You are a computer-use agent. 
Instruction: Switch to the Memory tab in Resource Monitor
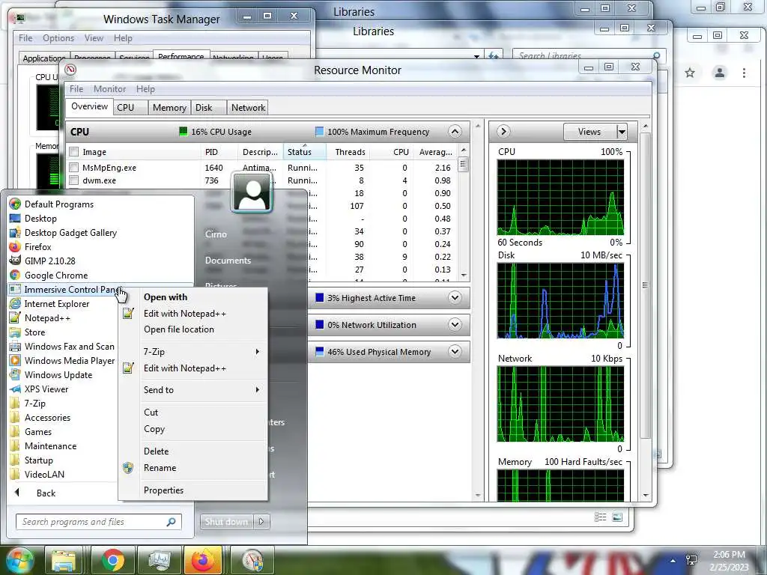[169, 108]
